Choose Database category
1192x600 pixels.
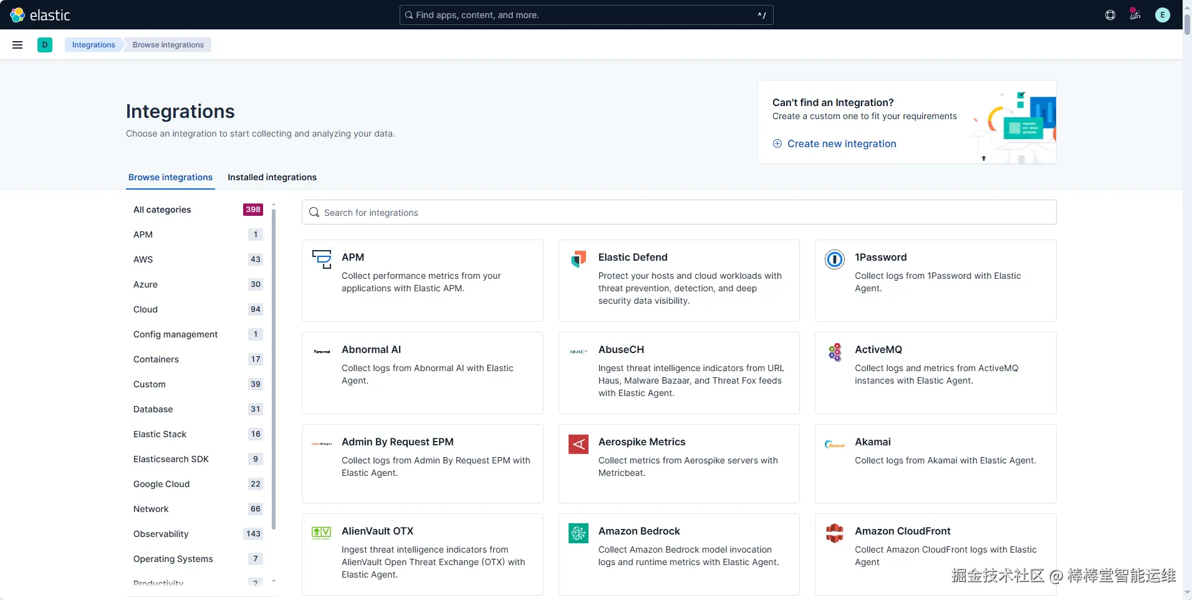click(x=198, y=409)
